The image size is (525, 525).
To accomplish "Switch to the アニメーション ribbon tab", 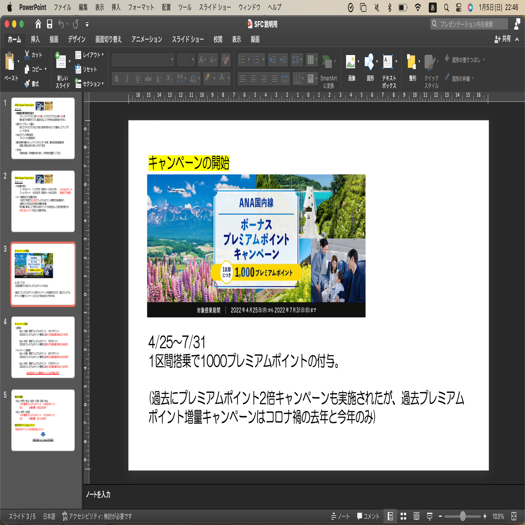I will click(x=147, y=39).
